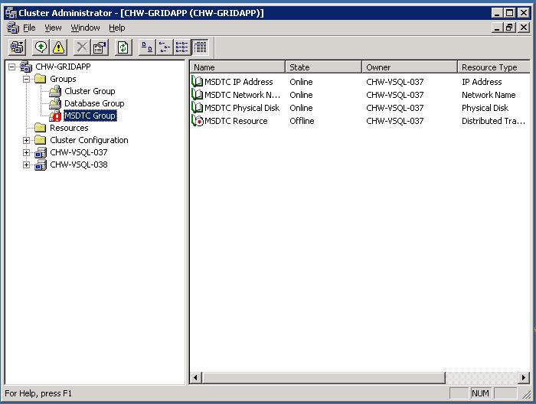Click Owner CHW-VSQL-037 in MSDTC Physical Disk row
This screenshot has height=404, width=536.
[395, 108]
